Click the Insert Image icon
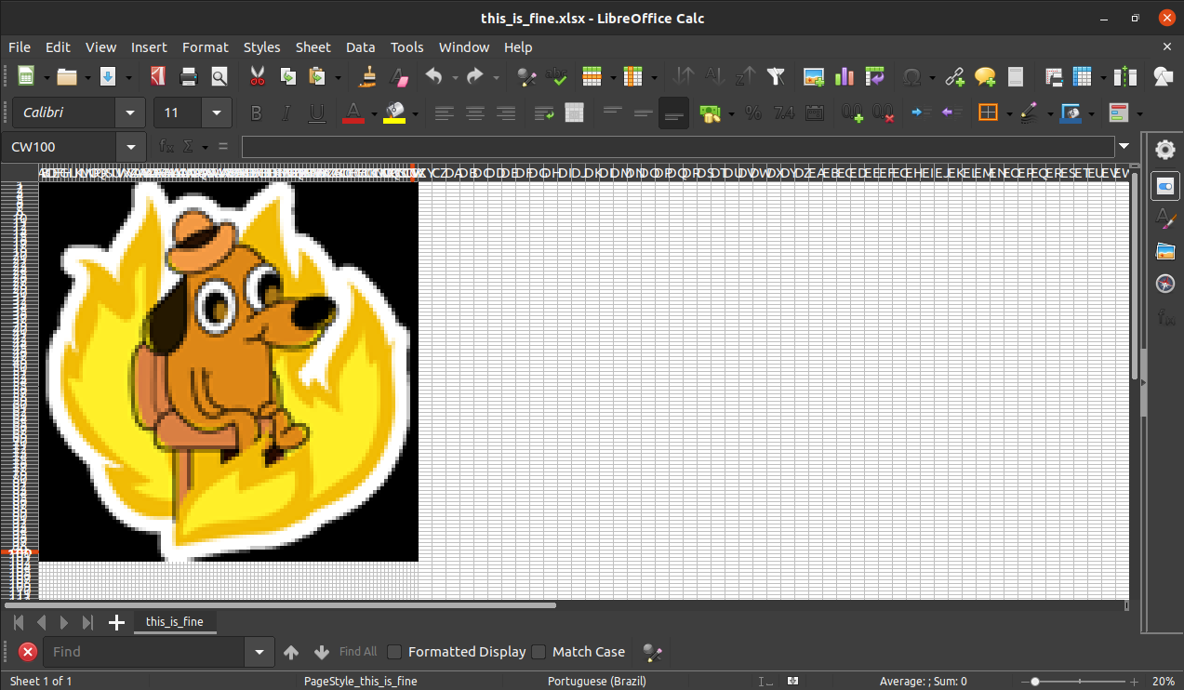This screenshot has height=690, width=1184. click(814, 76)
